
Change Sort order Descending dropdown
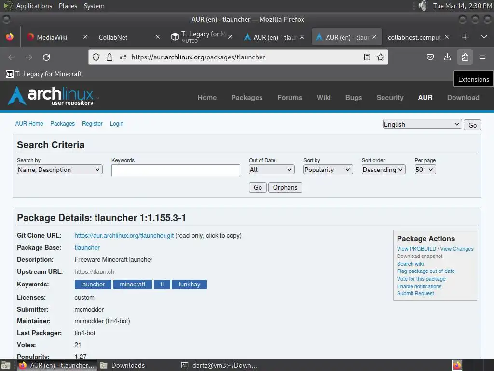[384, 170]
